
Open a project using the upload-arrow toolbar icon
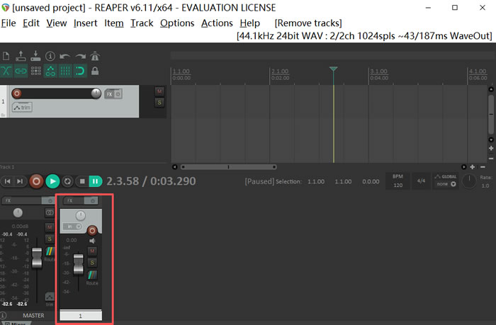tap(21, 56)
